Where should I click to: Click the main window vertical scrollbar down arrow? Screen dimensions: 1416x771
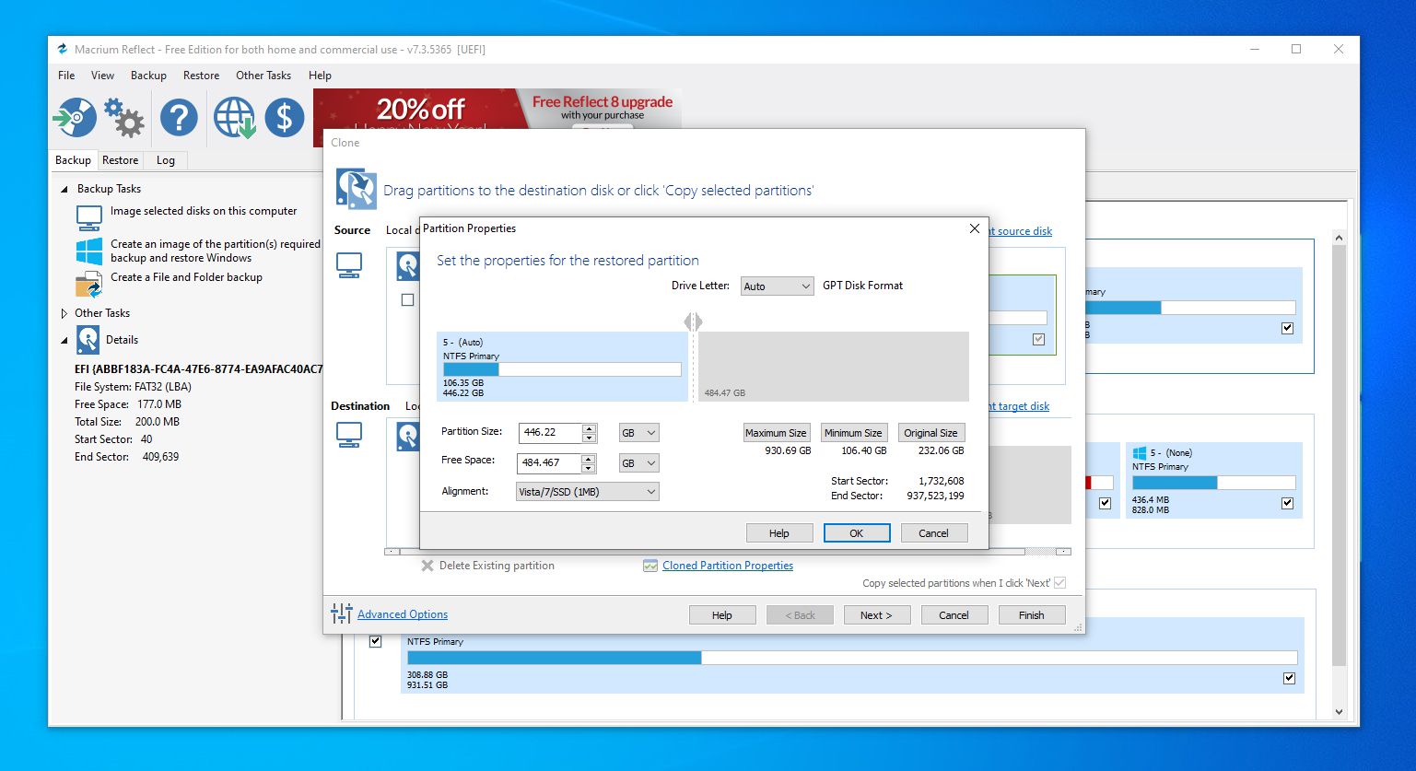click(x=1339, y=712)
